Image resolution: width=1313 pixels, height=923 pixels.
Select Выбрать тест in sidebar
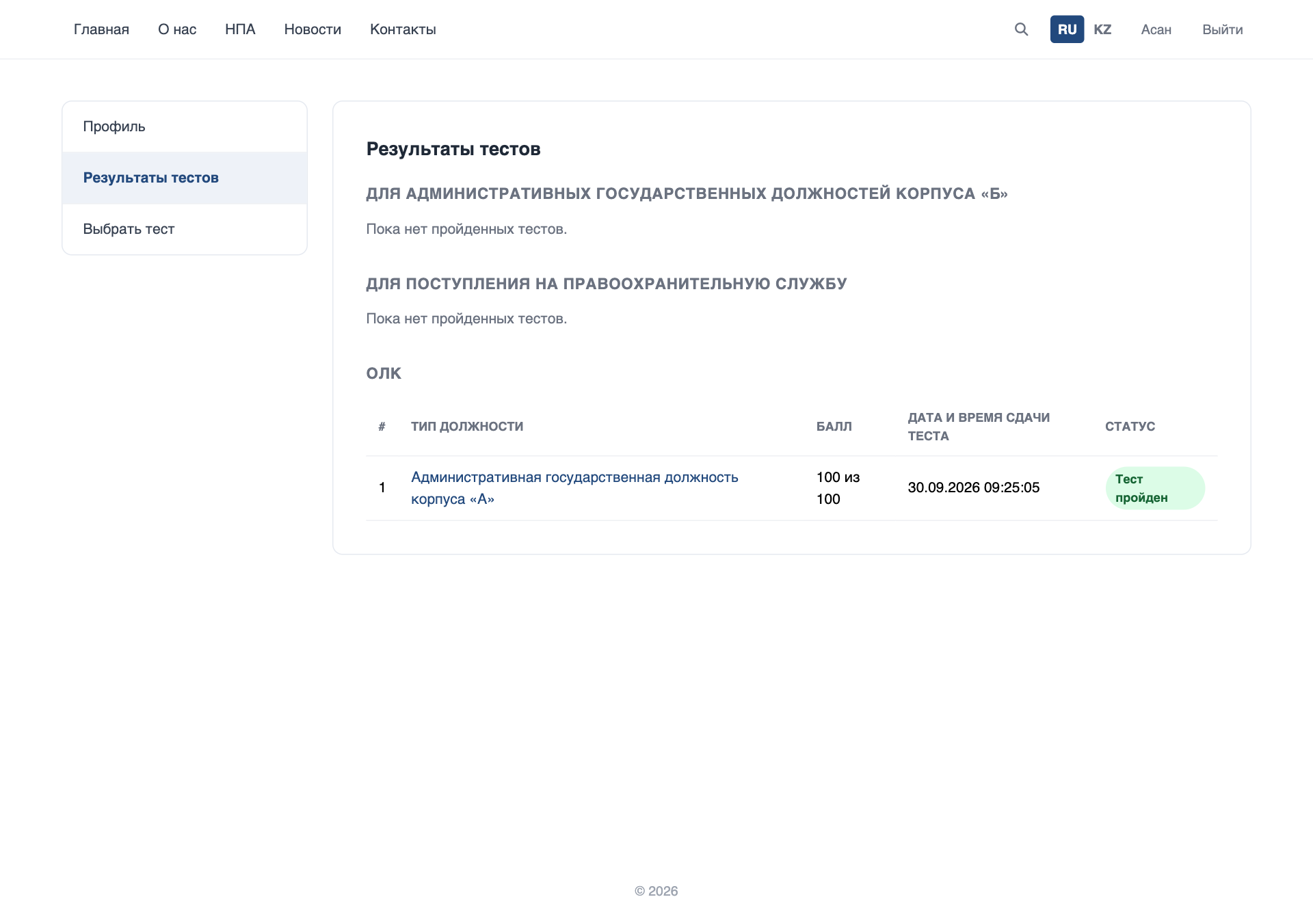pos(185,229)
